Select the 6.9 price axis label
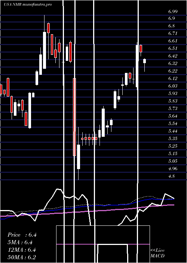 click(172, 18)
